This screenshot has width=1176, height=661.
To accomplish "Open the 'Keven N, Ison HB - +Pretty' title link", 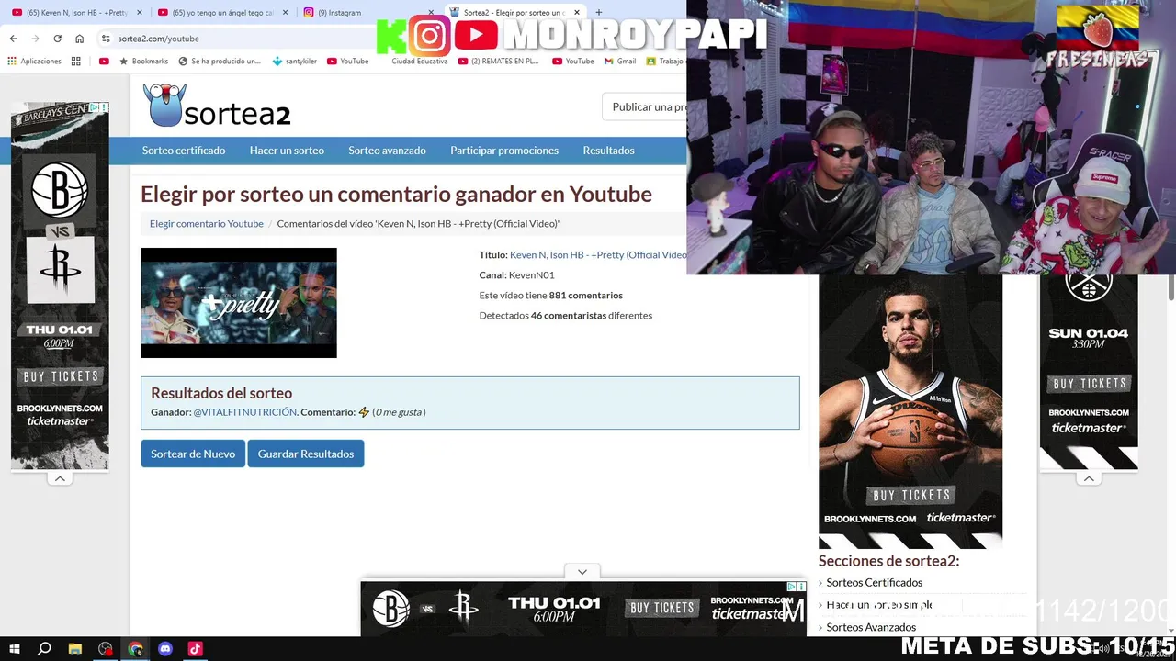I will pyautogui.click(x=598, y=255).
